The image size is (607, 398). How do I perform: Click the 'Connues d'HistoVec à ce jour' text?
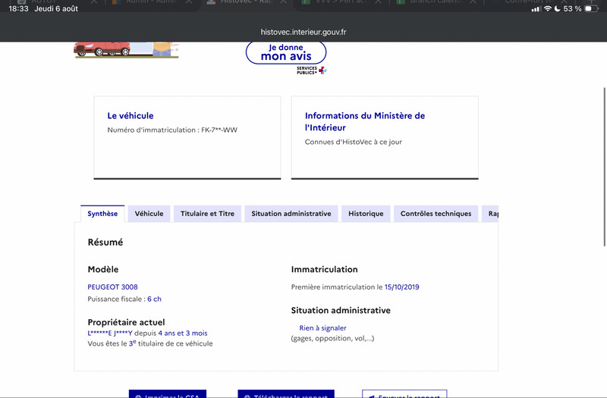point(354,142)
